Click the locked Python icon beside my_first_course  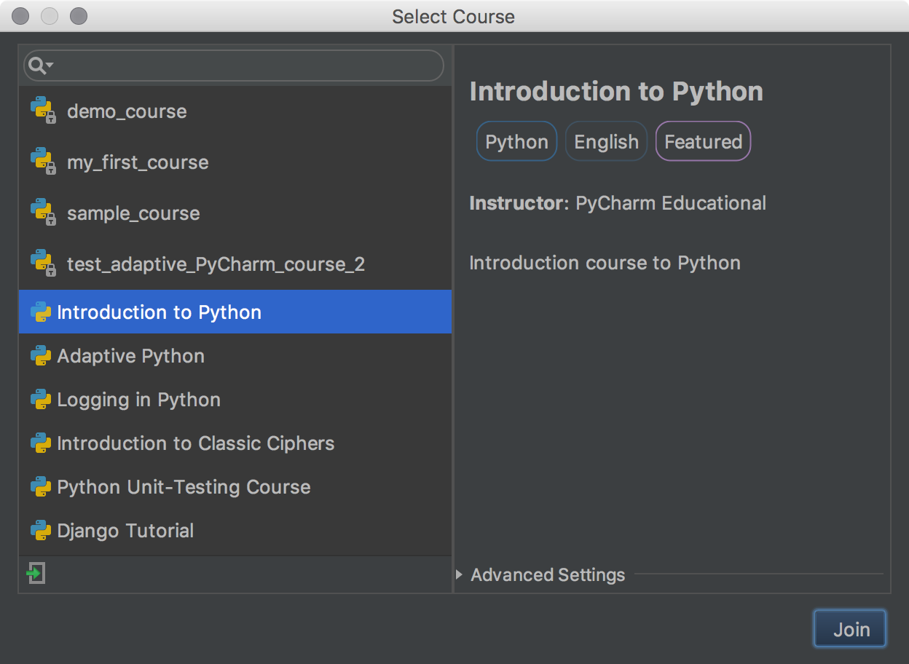tap(43, 162)
